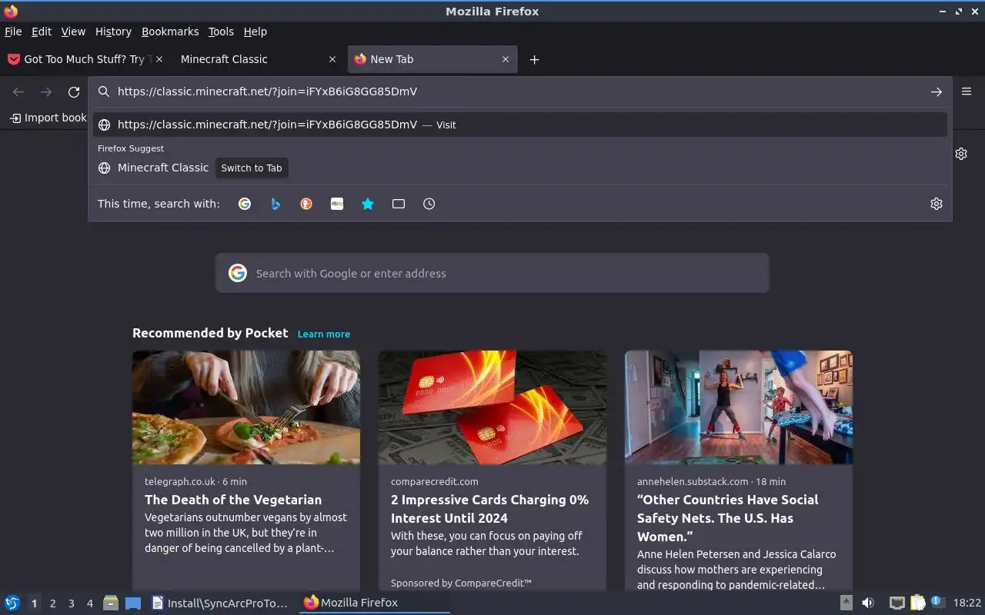This screenshot has width=985, height=615.
Task: Open the start menu icon on taskbar
Action: point(12,603)
